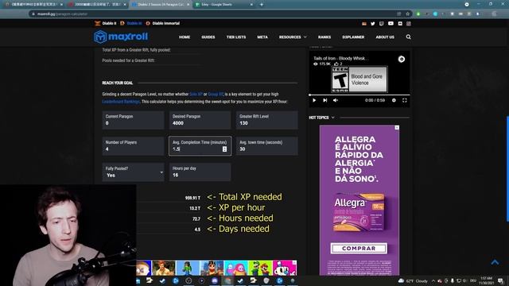Open the Tier Lists menu item
The width and height of the screenshot is (509, 286).
tap(236, 37)
